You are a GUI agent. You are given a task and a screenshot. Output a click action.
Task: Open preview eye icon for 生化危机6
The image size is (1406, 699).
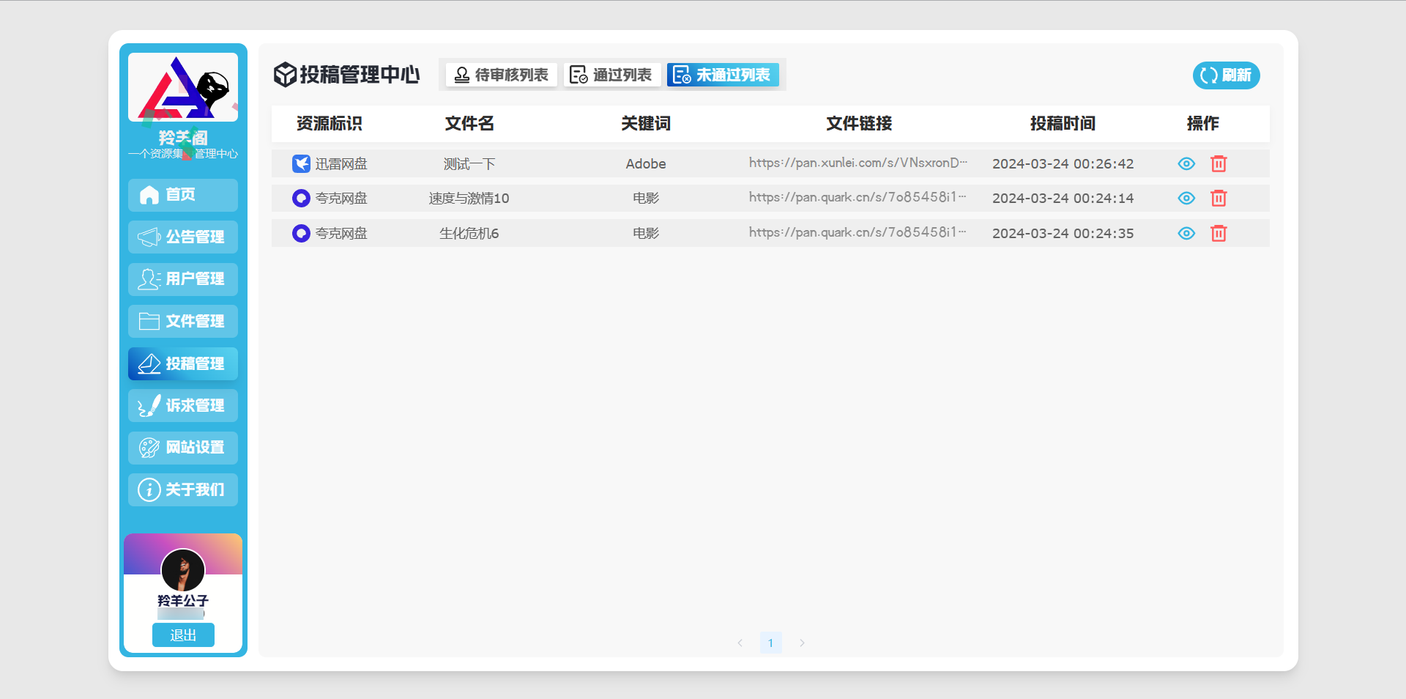[1186, 233]
